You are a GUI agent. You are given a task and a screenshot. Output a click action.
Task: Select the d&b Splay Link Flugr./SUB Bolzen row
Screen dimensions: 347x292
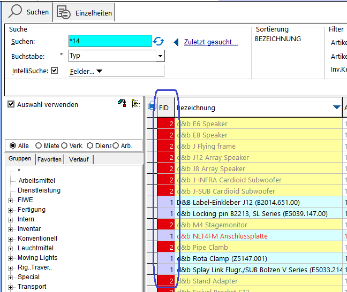[259, 270]
